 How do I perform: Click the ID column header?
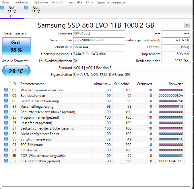tap(14, 84)
